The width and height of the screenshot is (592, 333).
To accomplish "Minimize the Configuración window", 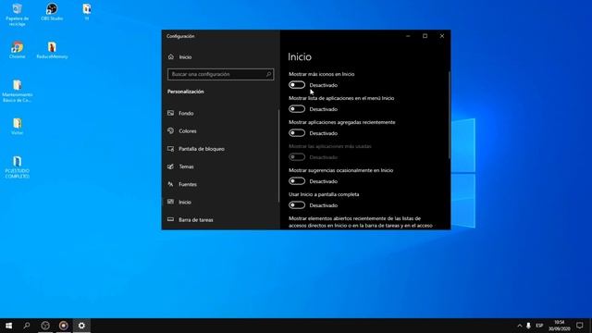I will pyautogui.click(x=408, y=36).
